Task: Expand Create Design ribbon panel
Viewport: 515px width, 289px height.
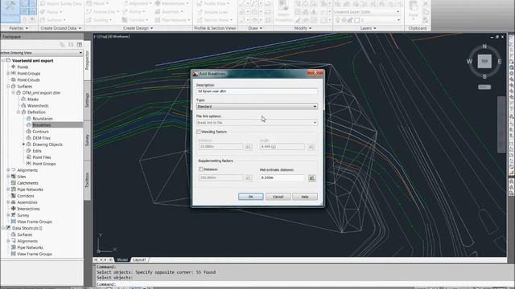Action: (x=138, y=28)
